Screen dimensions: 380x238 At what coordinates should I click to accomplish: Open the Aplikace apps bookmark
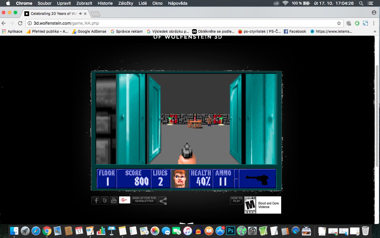coord(12,31)
